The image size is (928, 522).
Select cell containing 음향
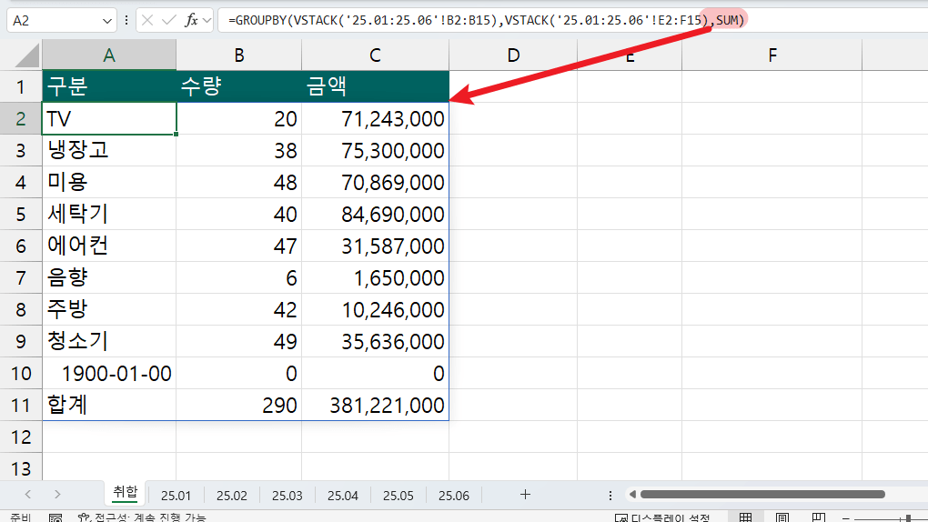coord(109,277)
